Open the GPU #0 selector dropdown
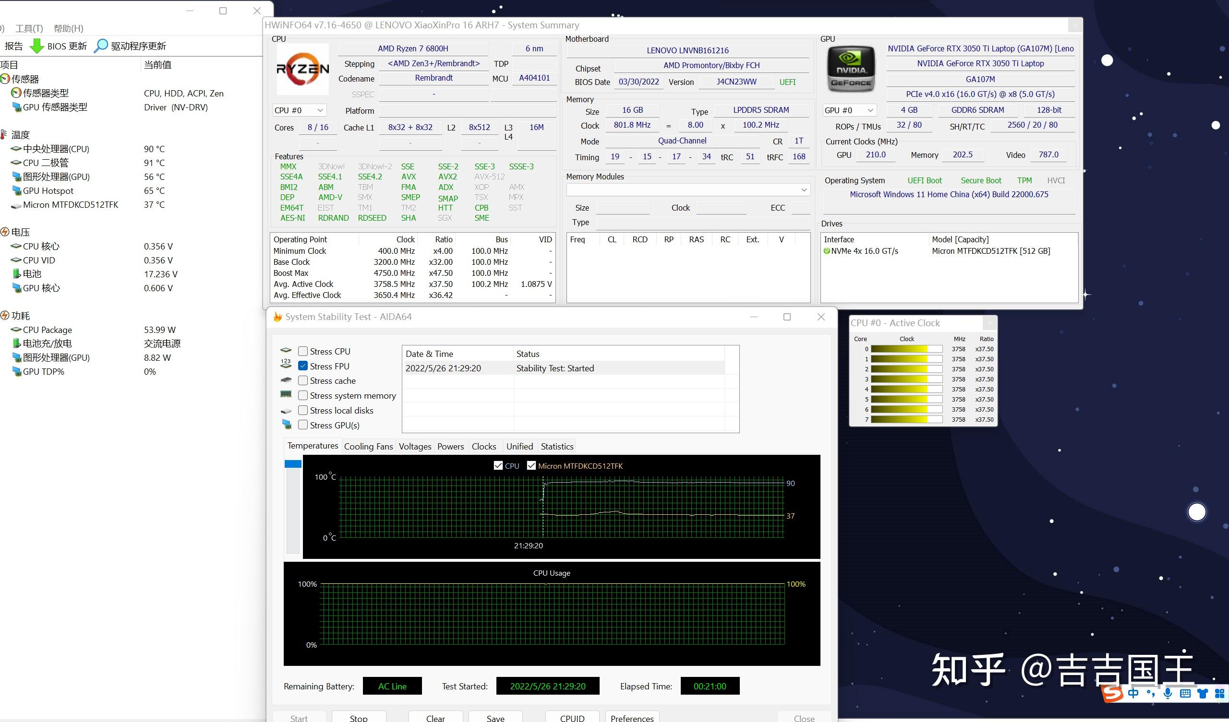This screenshot has height=722, width=1229. coord(849,110)
